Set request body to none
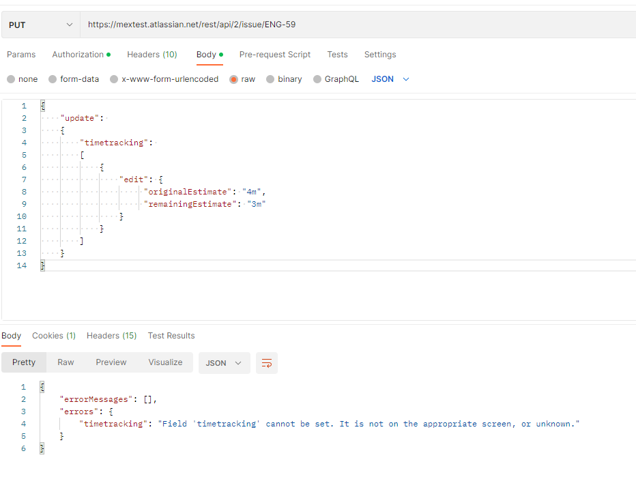The height and width of the screenshot is (477, 636). (22, 79)
